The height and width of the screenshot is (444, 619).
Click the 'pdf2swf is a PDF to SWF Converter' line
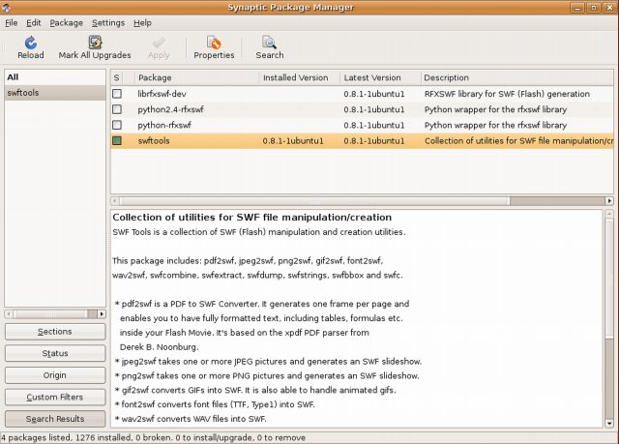click(262, 304)
